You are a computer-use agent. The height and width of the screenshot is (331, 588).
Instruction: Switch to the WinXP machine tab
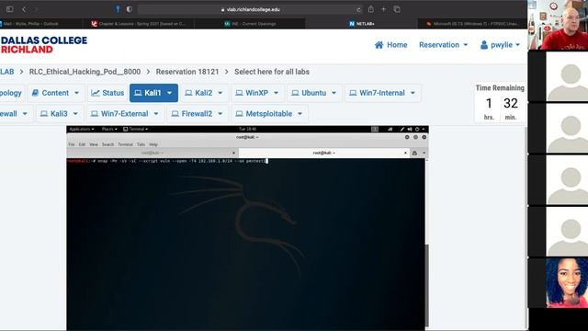click(x=257, y=93)
